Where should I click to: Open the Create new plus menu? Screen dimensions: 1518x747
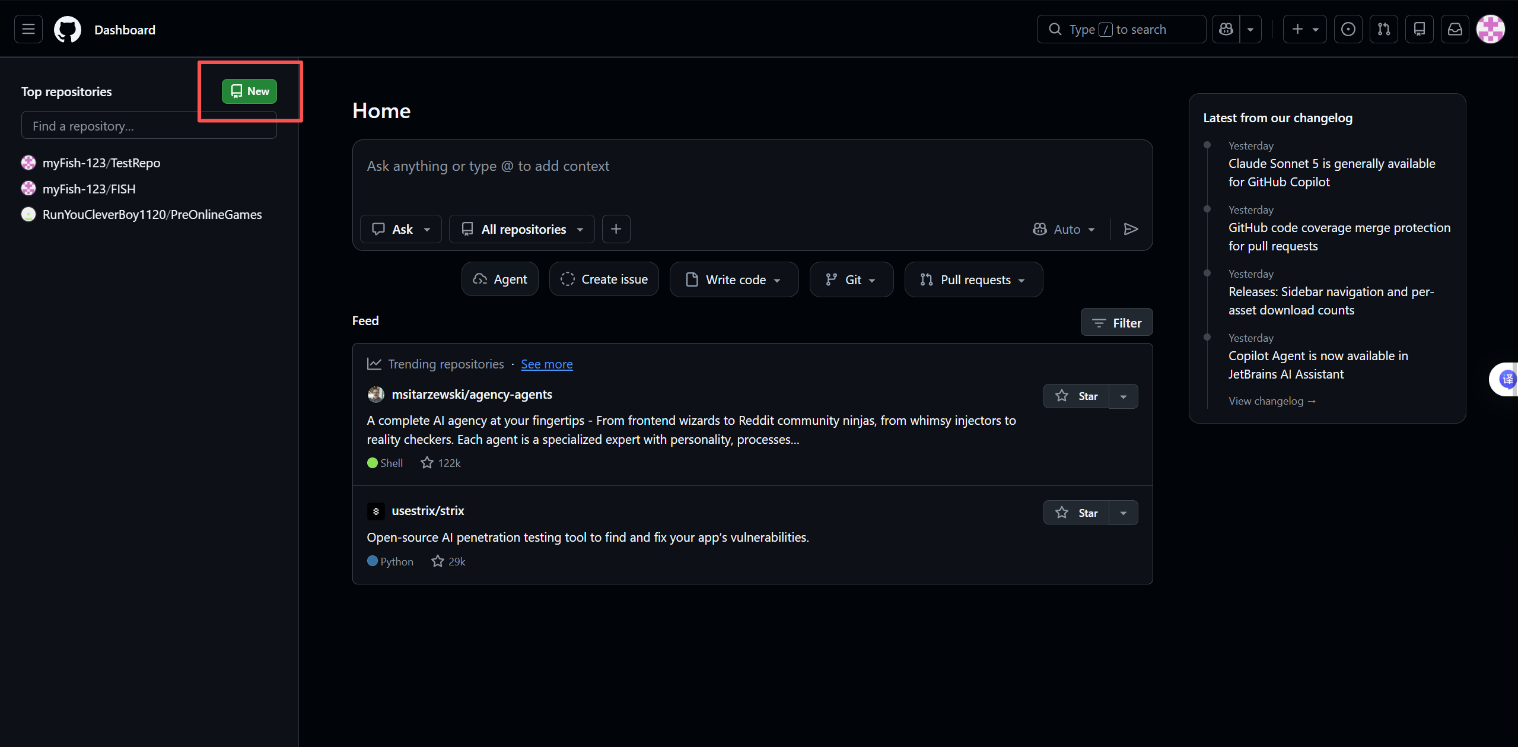coord(1304,29)
